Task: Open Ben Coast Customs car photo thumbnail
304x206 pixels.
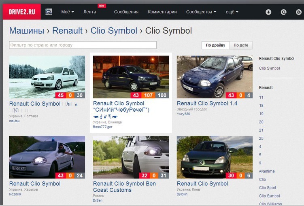Action: (131, 157)
